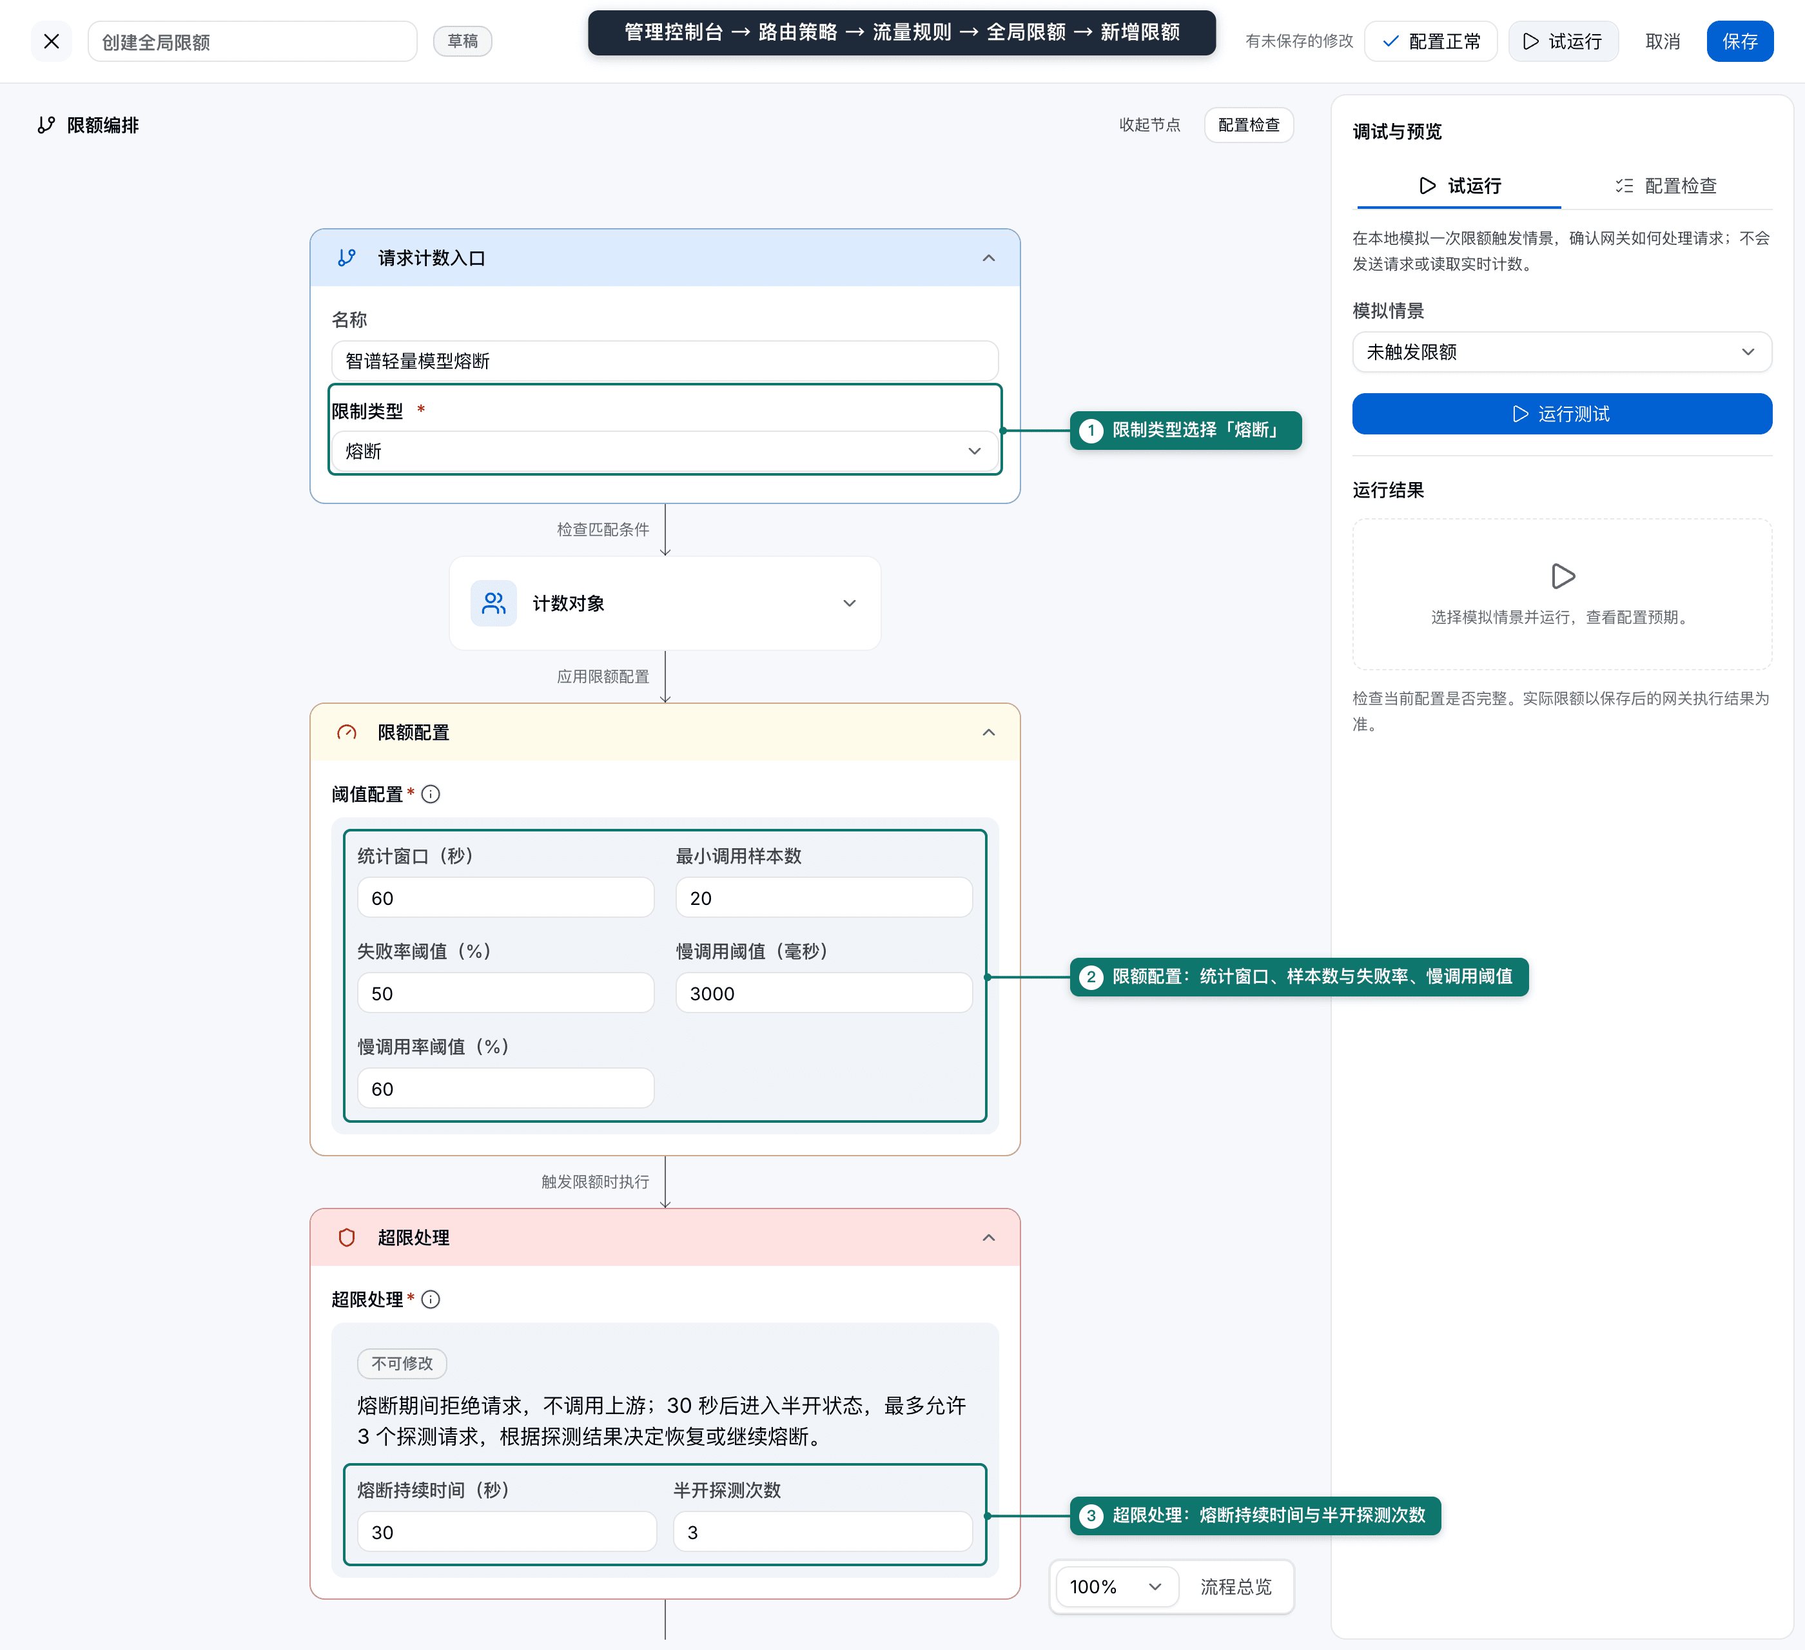Click the blue 保存 button
This screenshot has width=1805, height=1650.
(1740, 41)
